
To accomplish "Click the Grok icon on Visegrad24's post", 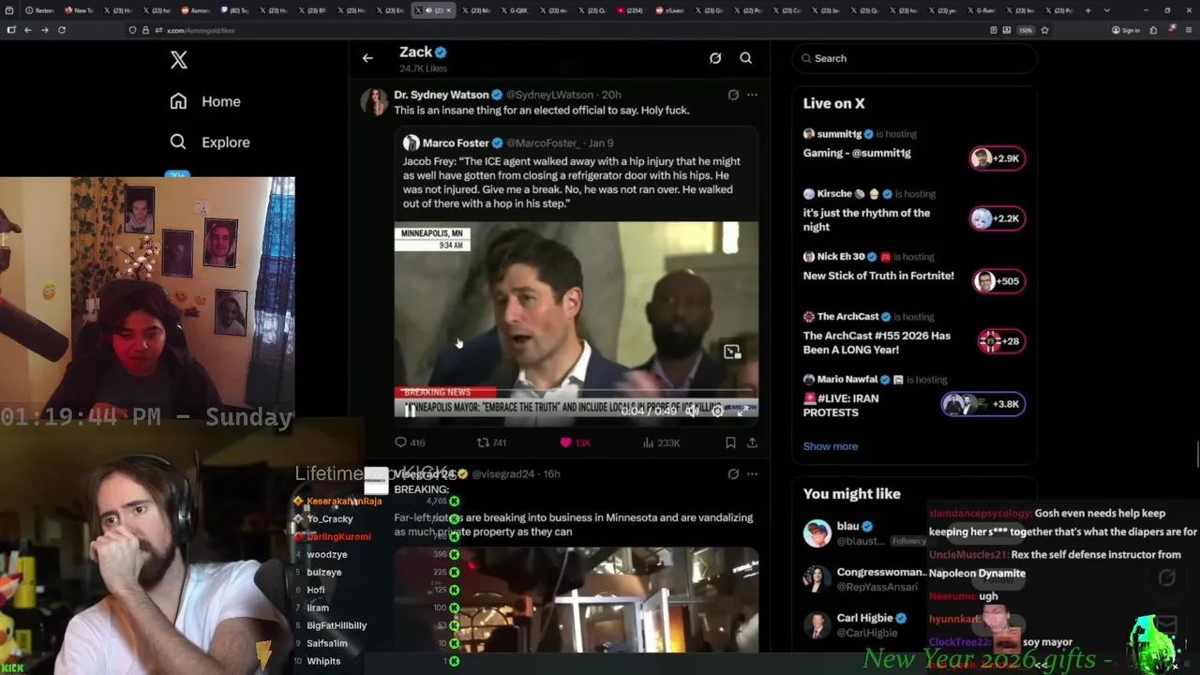I will coord(733,474).
